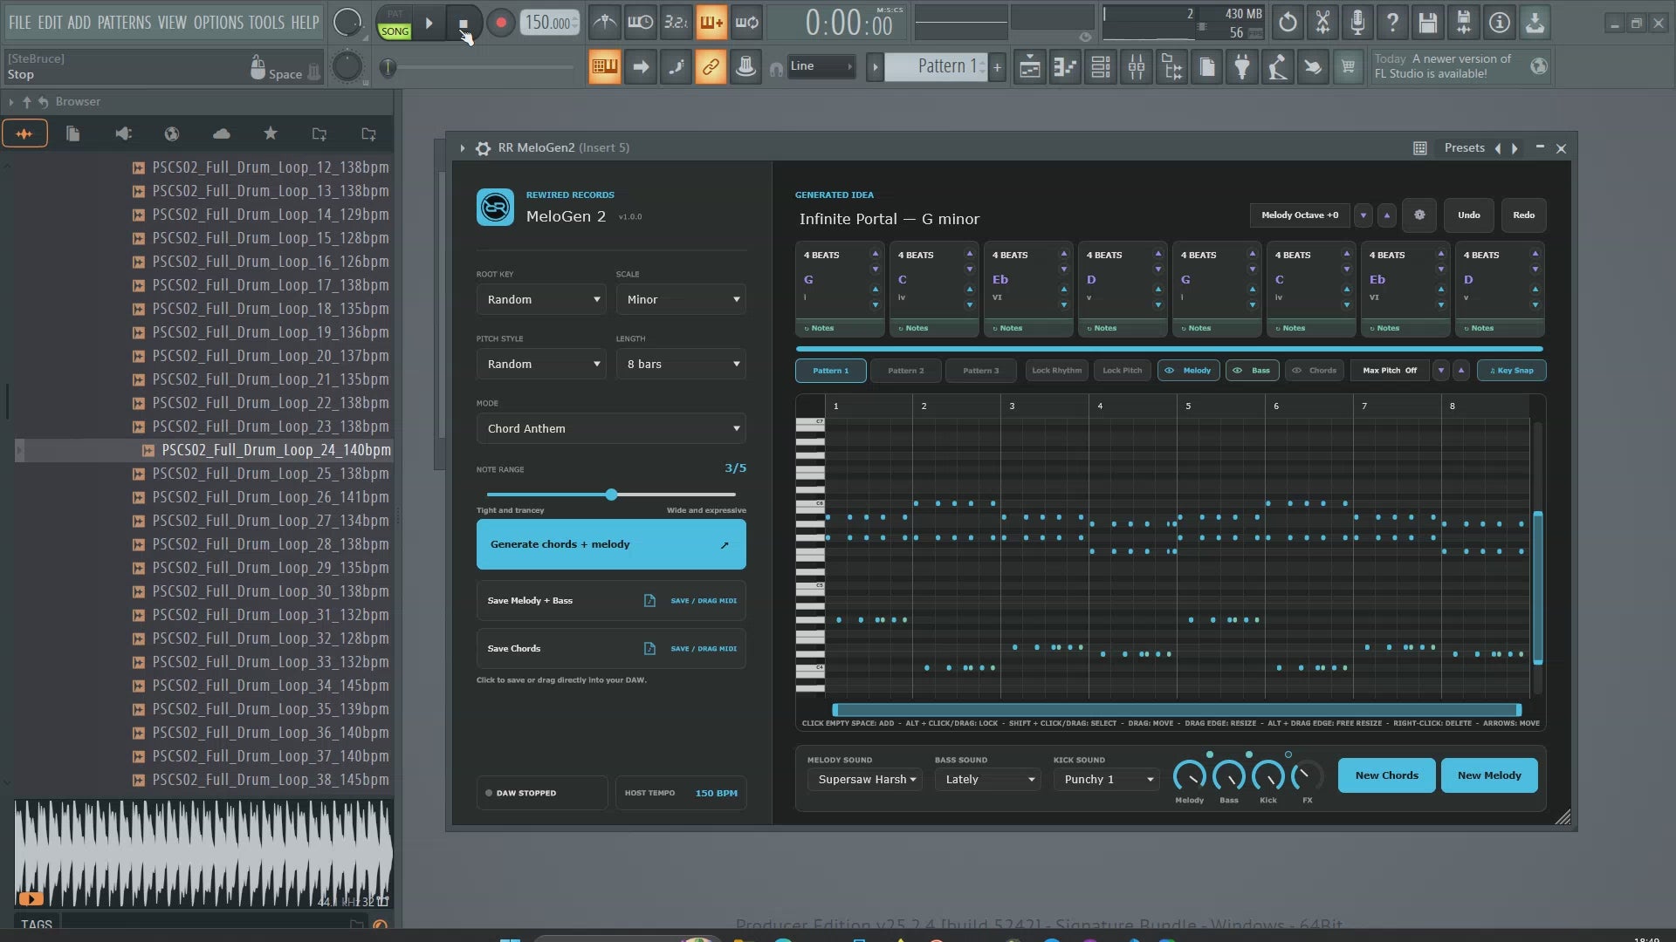
Task: Switch to Pattern 3 tab in MeloGen
Action: point(981,371)
